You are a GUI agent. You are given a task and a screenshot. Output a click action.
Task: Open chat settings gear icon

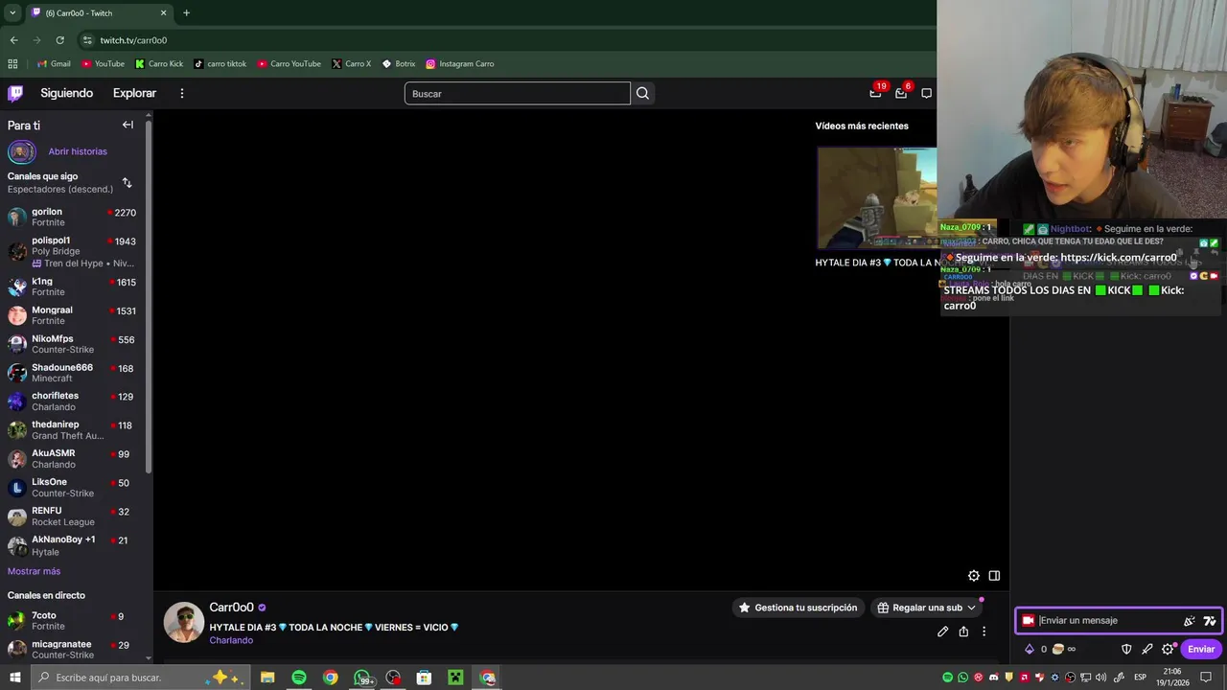point(1168,649)
